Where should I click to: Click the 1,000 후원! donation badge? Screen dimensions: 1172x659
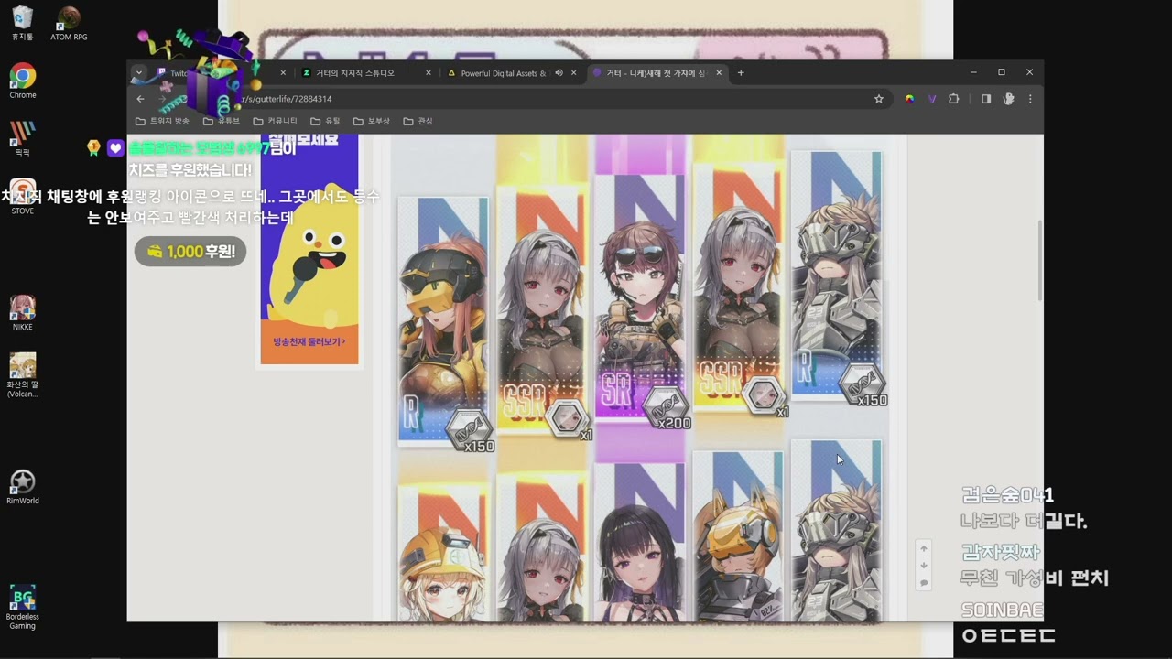[190, 251]
